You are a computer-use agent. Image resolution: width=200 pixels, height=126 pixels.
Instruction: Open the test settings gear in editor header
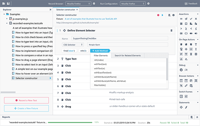click(x=173, y=15)
